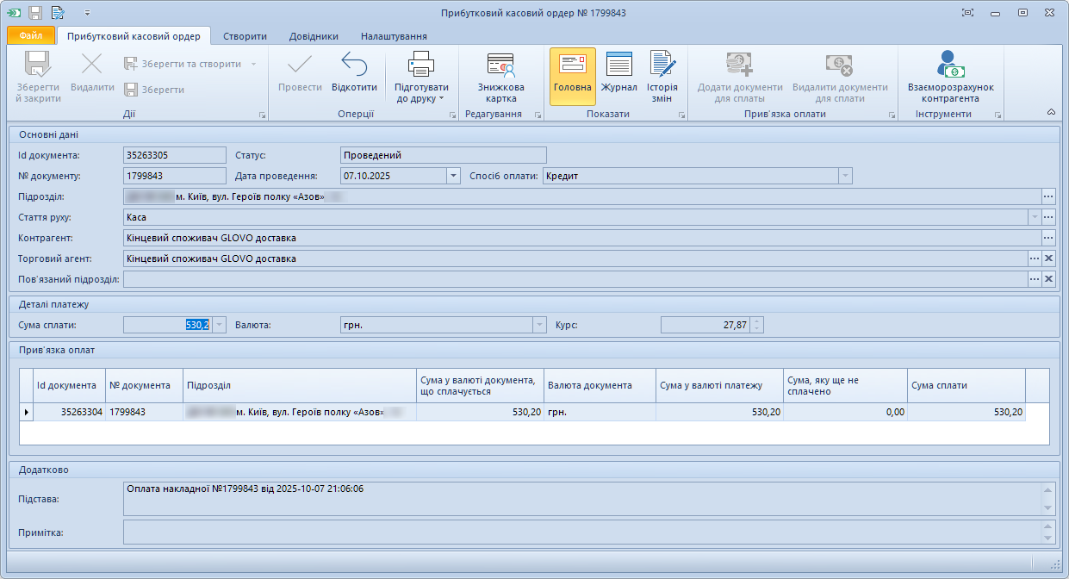Open Взаєморозрахунок контрагента tool
The width and height of the screenshot is (1069, 579).
(950, 77)
